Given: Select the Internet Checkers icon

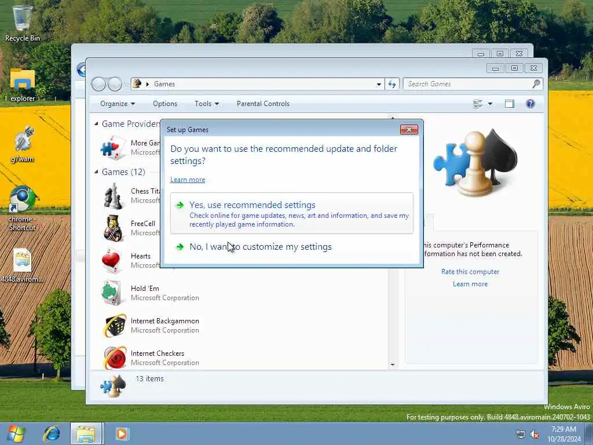Looking at the screenshot, I should (114, 358).
